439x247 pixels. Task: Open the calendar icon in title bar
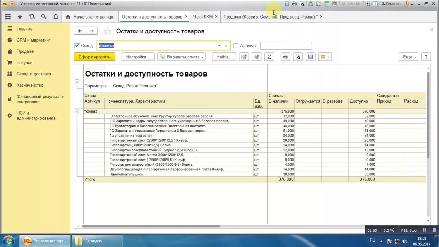335,4
